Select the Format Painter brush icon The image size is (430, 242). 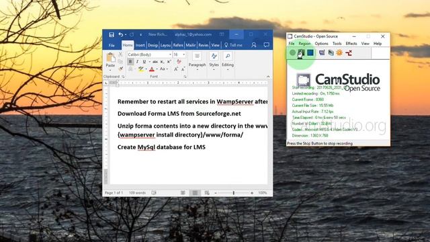click(x=120, y=69)
